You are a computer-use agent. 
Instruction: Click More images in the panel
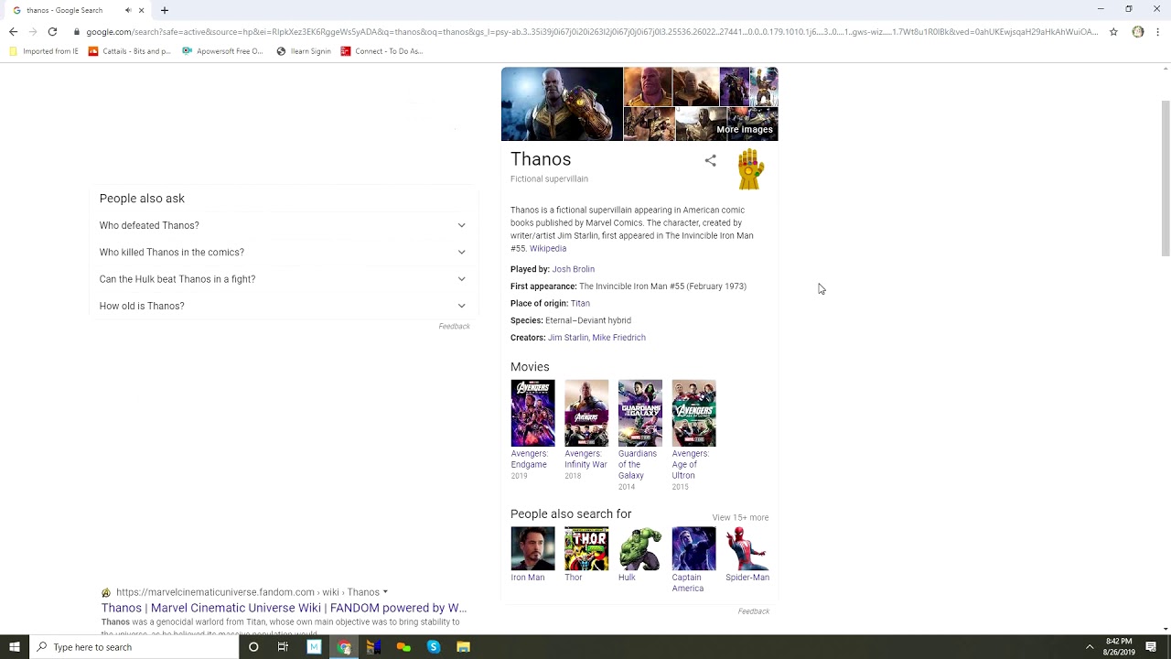point(745,129)
